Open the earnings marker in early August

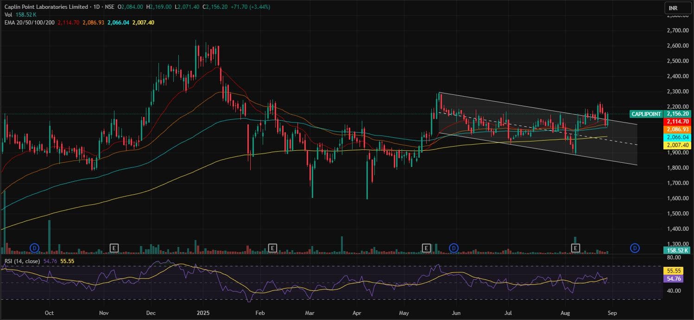tap(575, 248)
